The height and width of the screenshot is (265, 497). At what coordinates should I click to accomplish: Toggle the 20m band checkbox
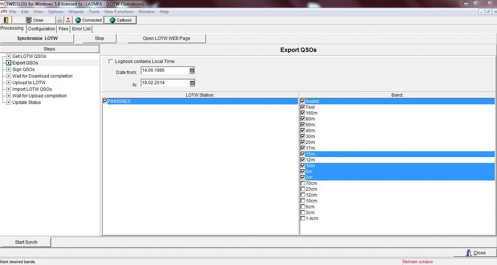(303, 142)
